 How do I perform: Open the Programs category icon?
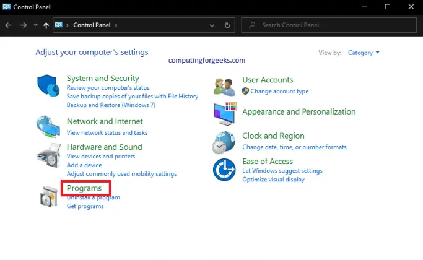click(48, 196)
